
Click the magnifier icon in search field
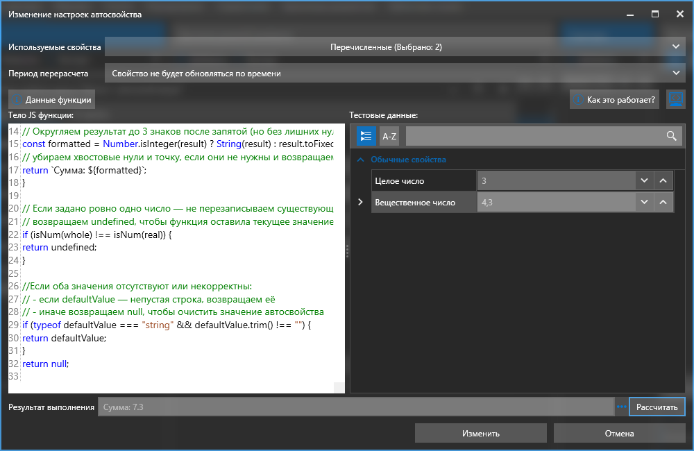(671, 136)
